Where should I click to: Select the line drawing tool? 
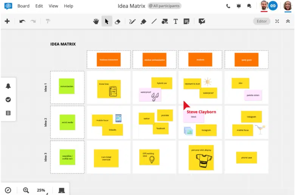click(x=154, y=22)
